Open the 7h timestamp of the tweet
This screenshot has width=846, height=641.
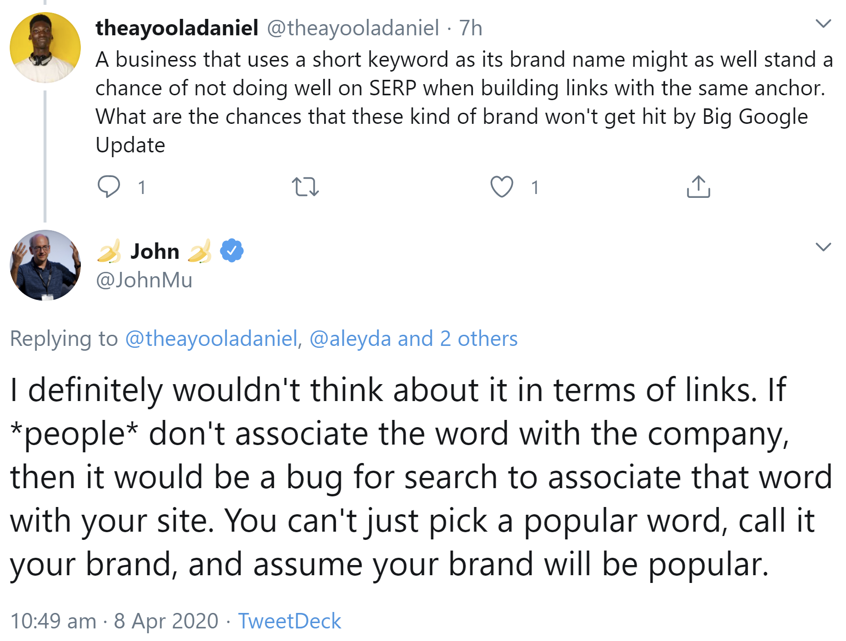click(x=470, y=28)
